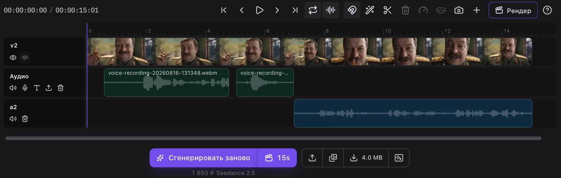Add a new track with plus icon
The image size is (561, 178).
click(x=477, y=10)
